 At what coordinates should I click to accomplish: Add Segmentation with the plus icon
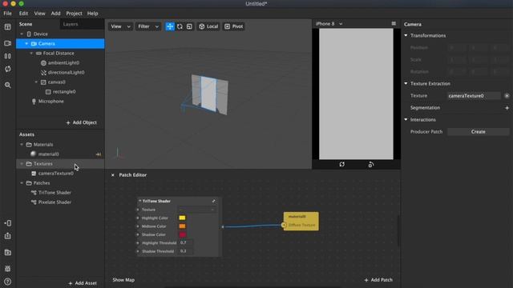tap(507, 108)
